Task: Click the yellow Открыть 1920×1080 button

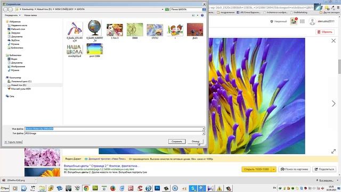Action: 256,169
